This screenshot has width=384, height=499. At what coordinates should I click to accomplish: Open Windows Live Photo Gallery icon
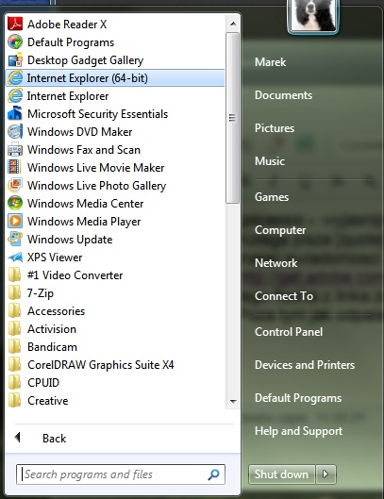[15, 185]
